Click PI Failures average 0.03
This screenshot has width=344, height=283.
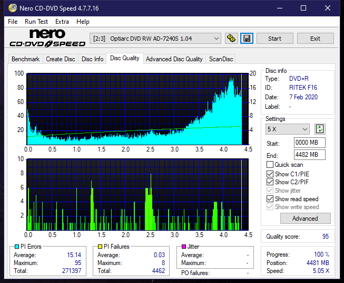[159, 255]
